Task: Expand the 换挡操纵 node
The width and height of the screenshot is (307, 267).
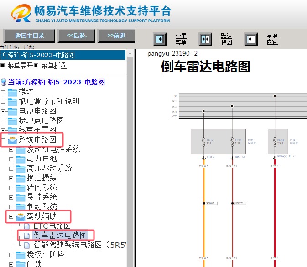Action: pyautogui.click(x=11, y=178)
